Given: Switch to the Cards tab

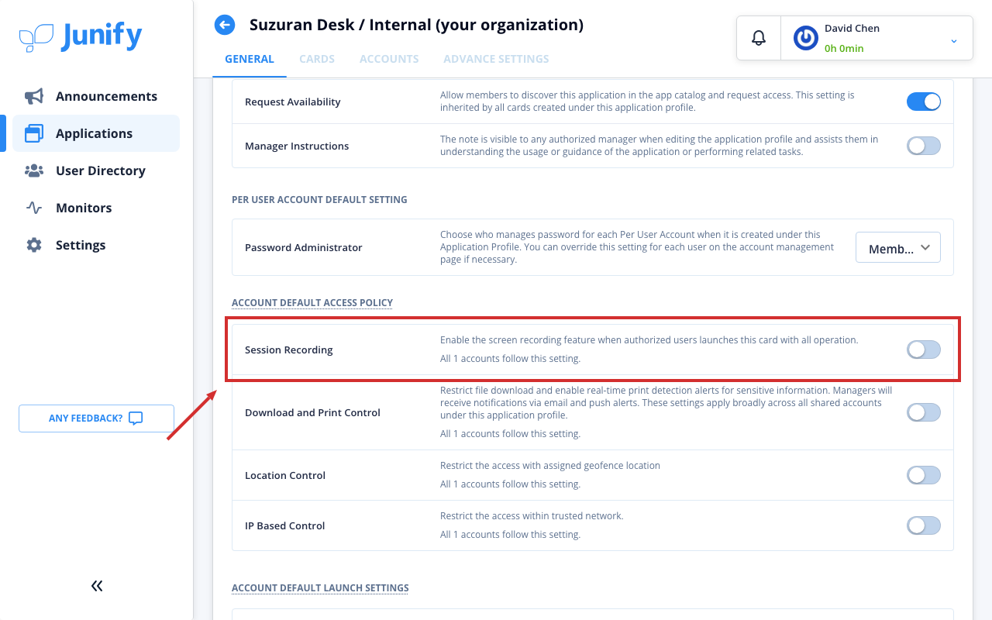Looking at the screenshot, I should (x=317, y=59).
